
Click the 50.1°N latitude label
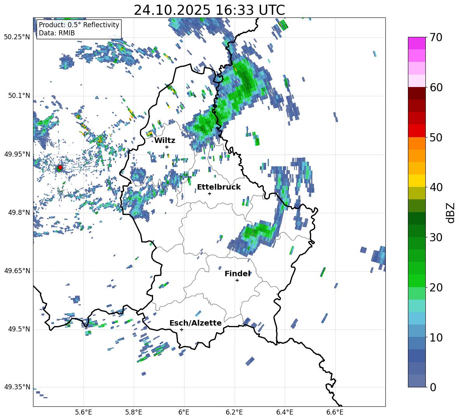pos(19,96)
